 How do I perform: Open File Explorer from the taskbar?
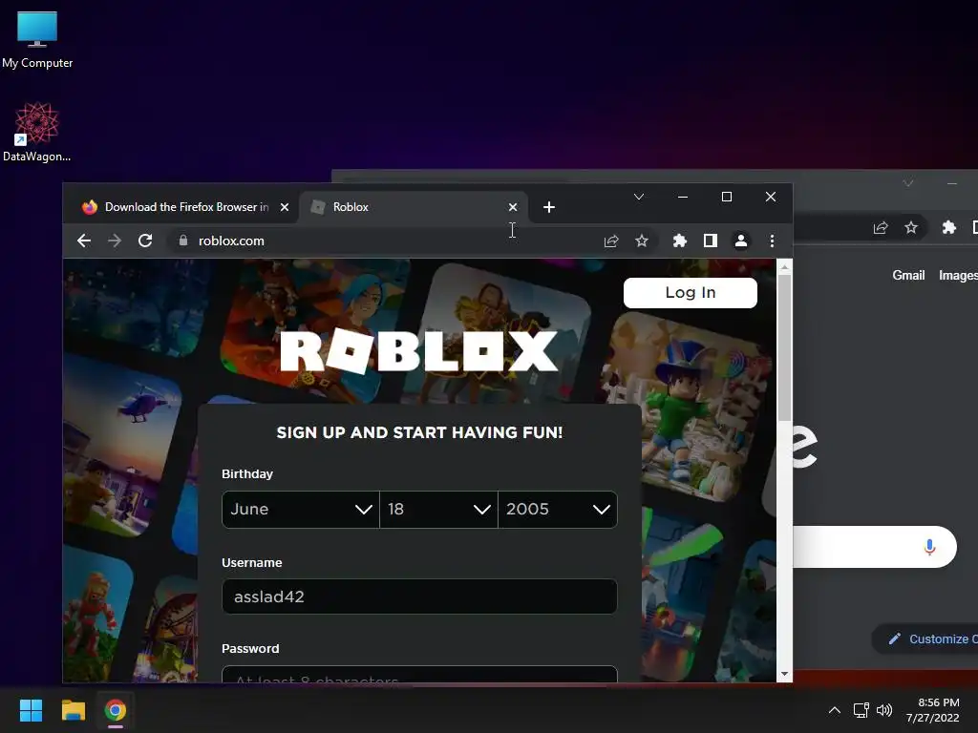[x=73, y=710]
